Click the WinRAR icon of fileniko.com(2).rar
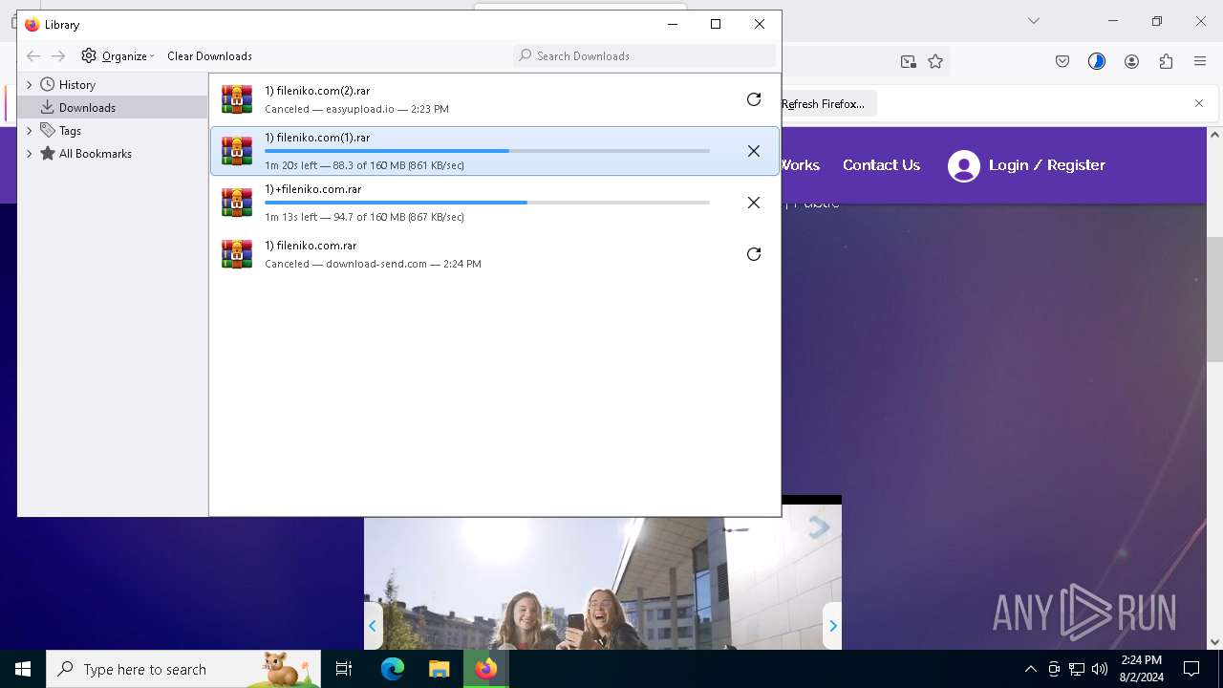The image size is (1223, 688). pos(237,99)
